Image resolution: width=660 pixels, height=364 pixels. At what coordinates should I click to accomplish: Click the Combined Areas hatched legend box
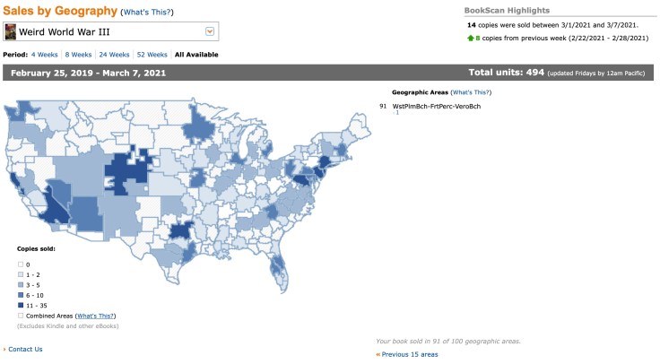pyautogui.click(x=21, y=316)
